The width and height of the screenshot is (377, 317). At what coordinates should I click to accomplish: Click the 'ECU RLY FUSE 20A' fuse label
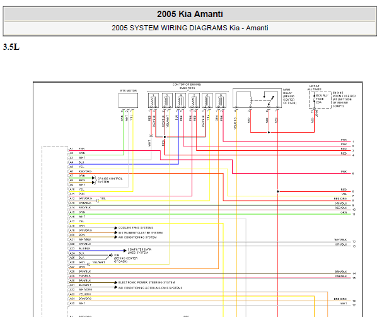click(322, 99)
